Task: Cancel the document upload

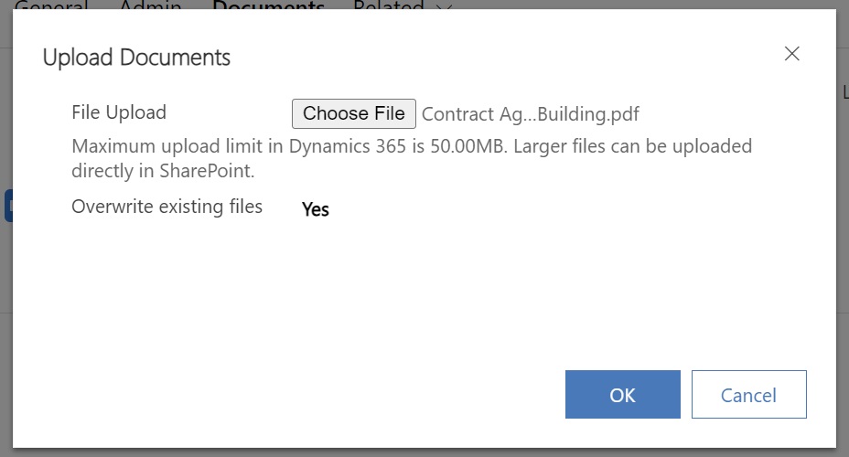Action: (749, 394)
